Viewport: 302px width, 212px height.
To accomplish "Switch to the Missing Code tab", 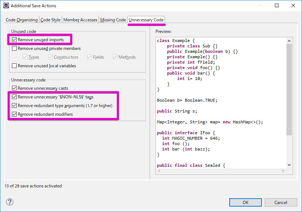I will point(113,20).
